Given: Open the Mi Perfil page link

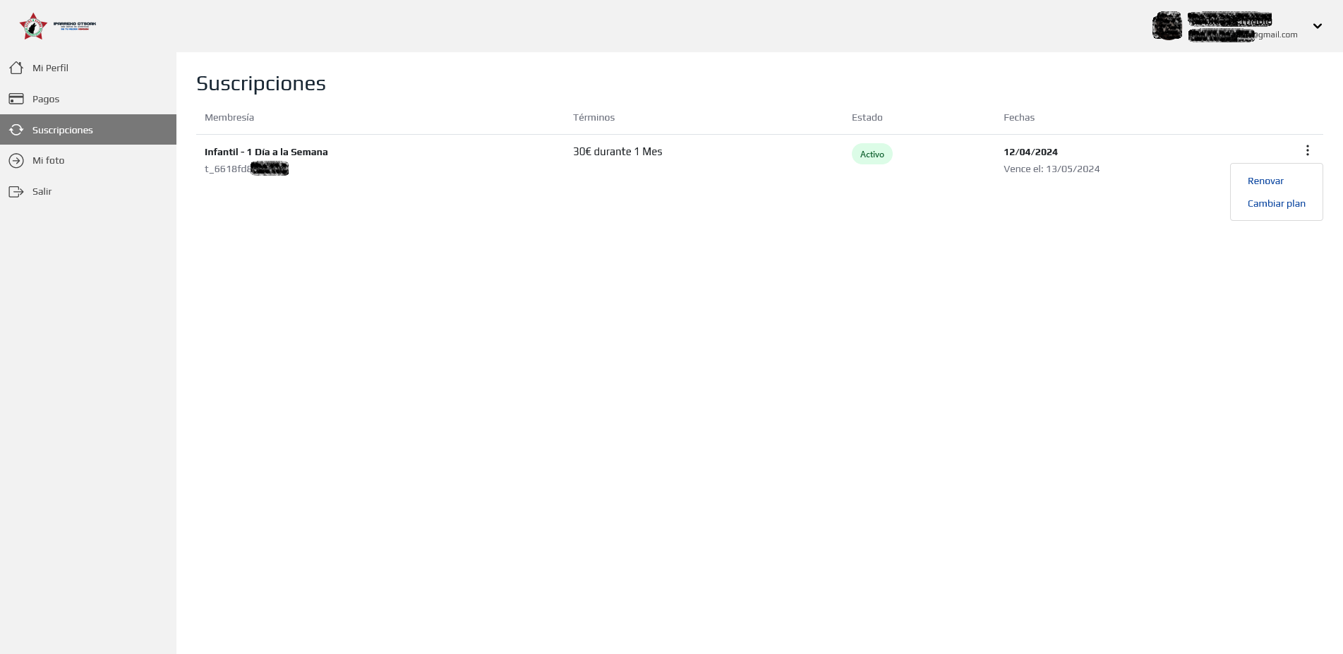Looking at the screenshot, I should (x=50, y=68).
